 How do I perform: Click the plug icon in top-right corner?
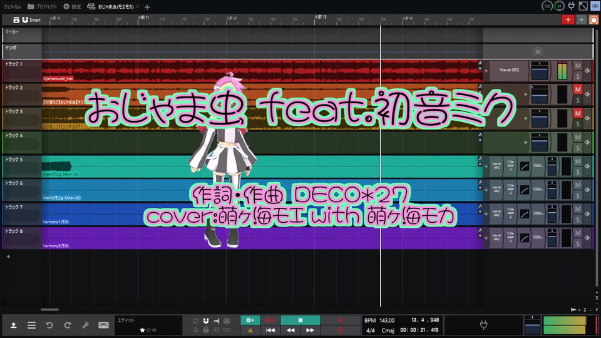(x=572, y=6)
